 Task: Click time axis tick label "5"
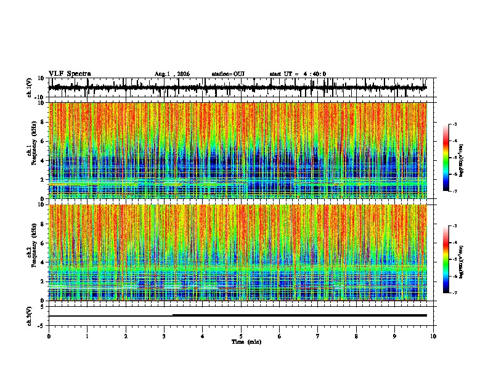pyautogui.click(x=241, y=336)
